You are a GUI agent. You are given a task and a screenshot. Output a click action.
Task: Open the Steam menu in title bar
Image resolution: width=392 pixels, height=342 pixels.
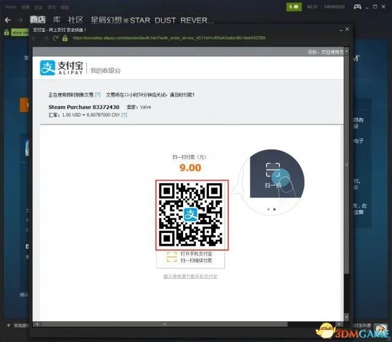coord(10,7)
